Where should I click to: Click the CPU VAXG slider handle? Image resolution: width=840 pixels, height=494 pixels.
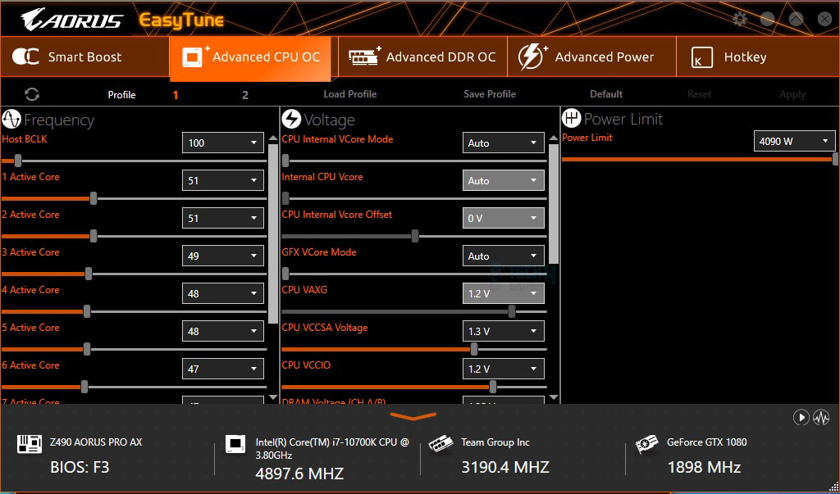pyautogui.click(x=512, y=311)
